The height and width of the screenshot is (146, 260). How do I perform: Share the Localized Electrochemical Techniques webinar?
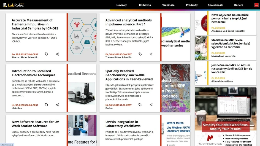57,105
